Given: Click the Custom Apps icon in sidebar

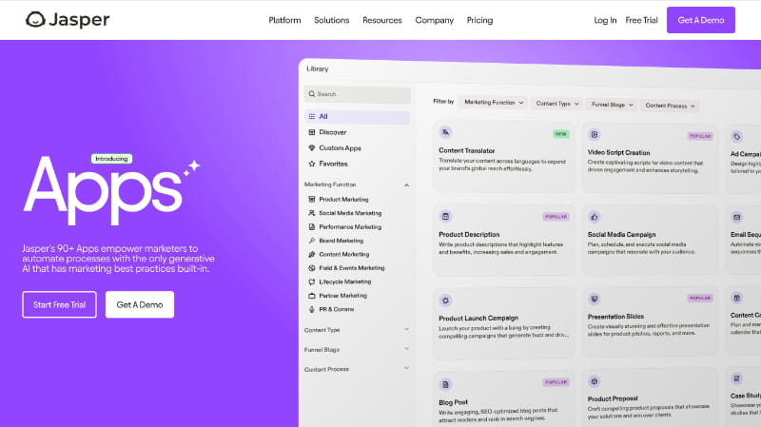Looking at the screenshot, I should 311,148.
